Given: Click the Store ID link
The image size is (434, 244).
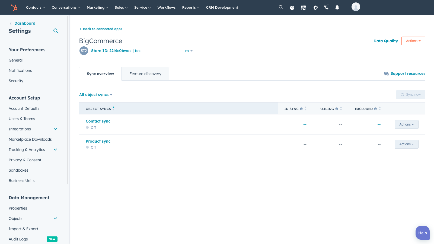Looking at the screenshot, I should [x=116, y=51].
